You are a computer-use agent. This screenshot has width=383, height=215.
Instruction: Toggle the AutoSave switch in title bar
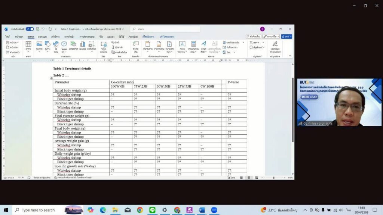point(30,29)
